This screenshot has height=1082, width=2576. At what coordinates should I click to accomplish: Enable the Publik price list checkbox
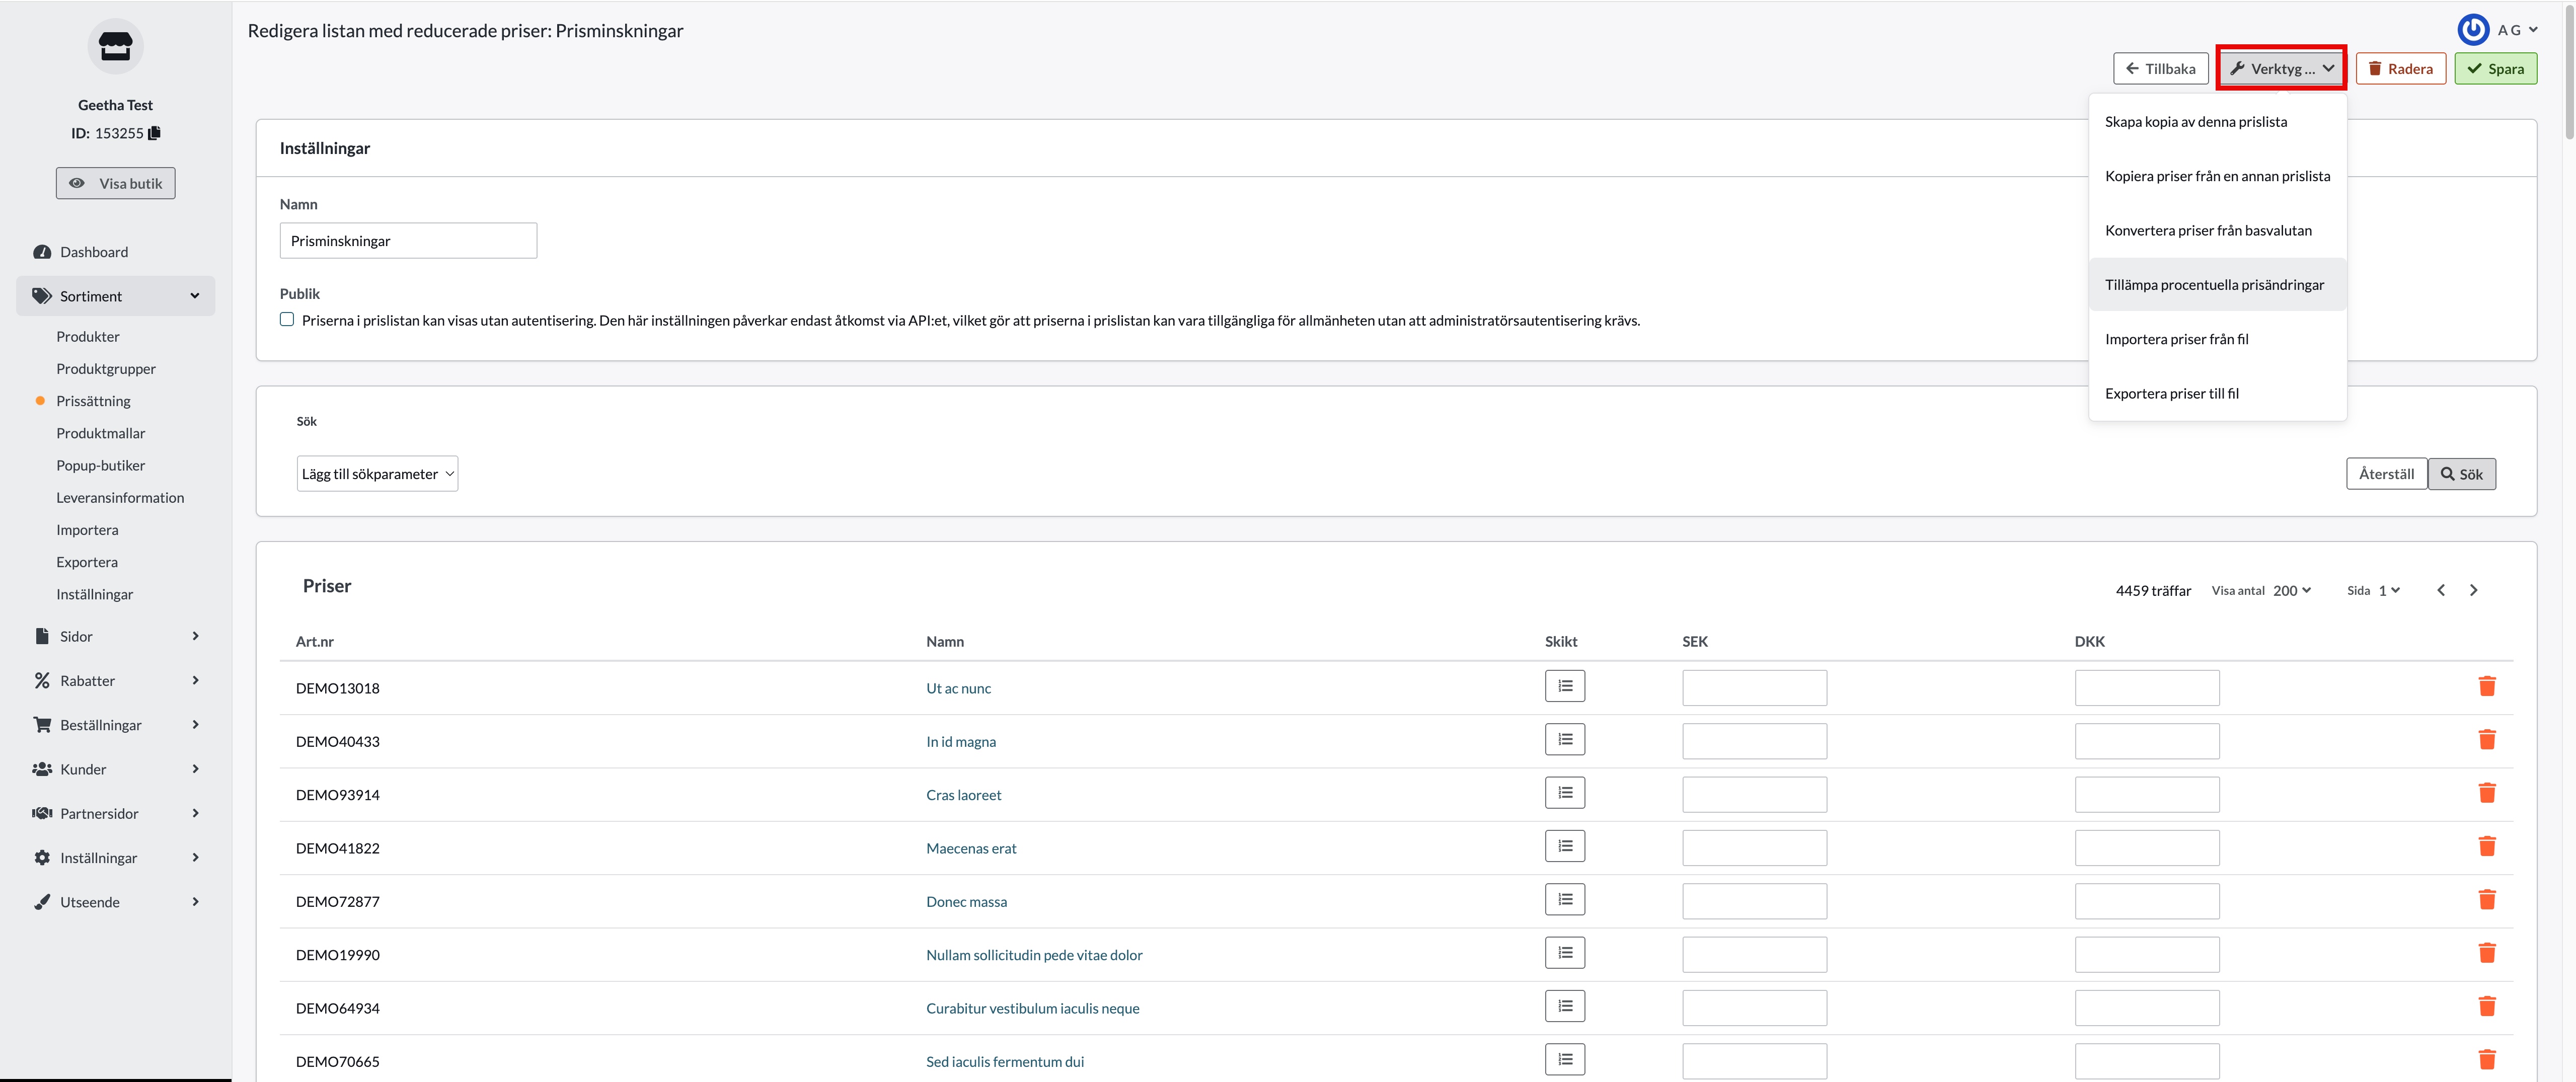pyautogui.click(x=287, y=320)
